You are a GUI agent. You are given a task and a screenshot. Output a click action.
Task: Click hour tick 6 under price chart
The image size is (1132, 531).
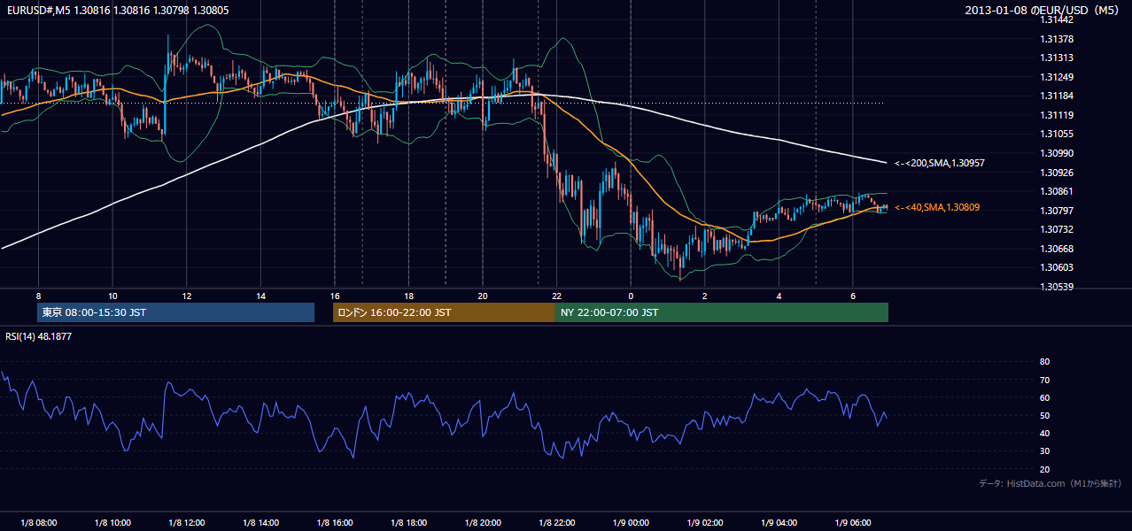click(x=853, y=296)
